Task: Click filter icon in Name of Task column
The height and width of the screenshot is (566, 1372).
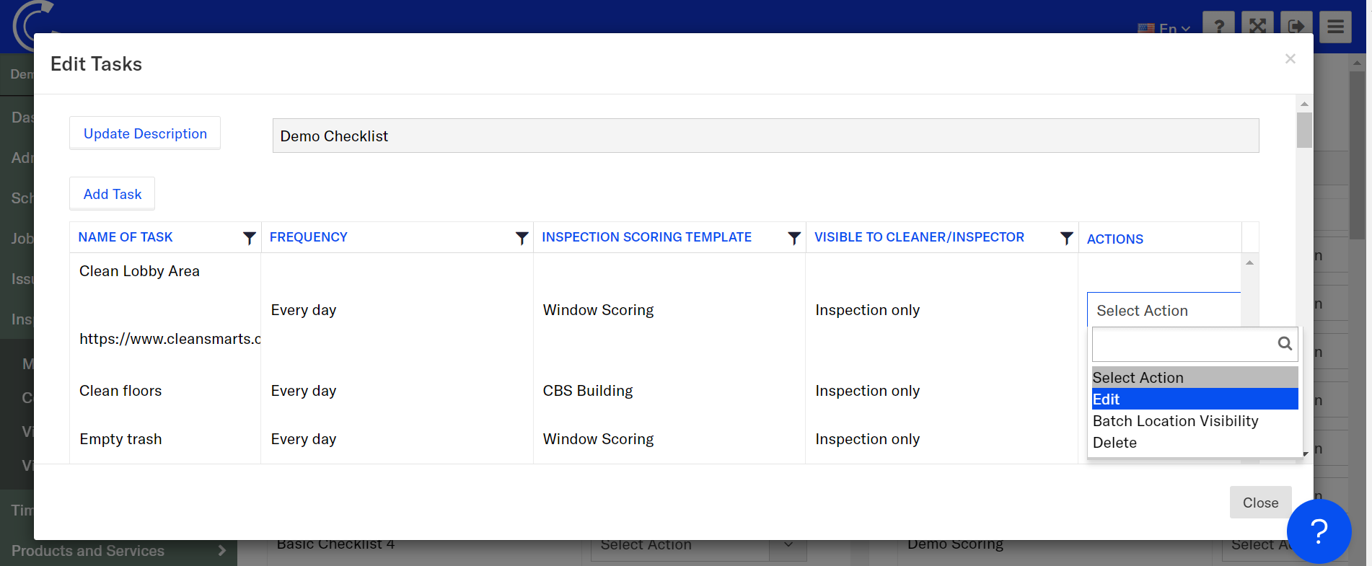Action: click(x=249, y=238)
